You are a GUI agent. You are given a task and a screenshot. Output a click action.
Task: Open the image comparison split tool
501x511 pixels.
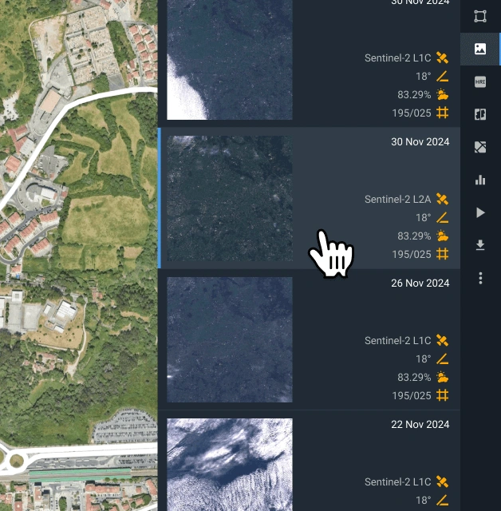click(480, 114)
